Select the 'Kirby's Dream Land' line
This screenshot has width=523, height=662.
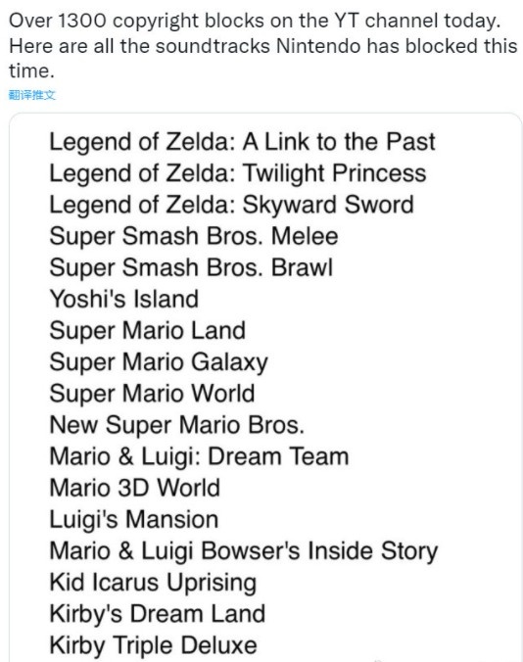(158, 614)
